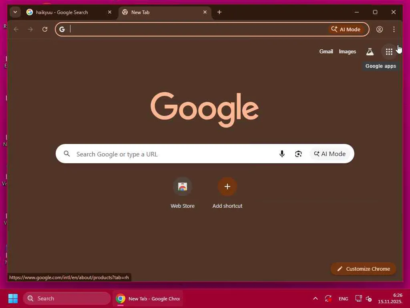Image resolution: width=410 pixels, height=308 pixels.
Task: Click the Google logo
Action: click(205, 109)
